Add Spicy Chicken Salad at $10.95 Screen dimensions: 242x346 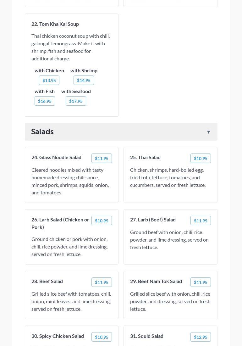pos(102,337)
